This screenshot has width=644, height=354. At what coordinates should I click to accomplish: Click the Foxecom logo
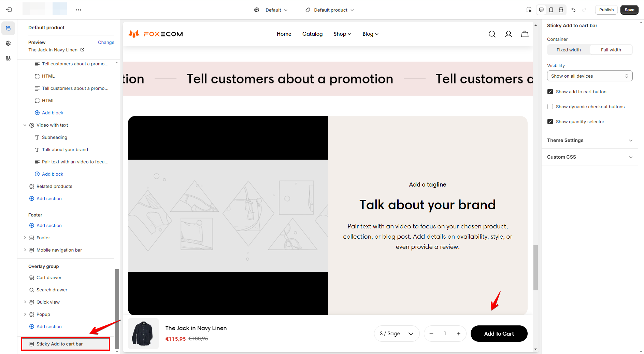click(x=156, y=34)
